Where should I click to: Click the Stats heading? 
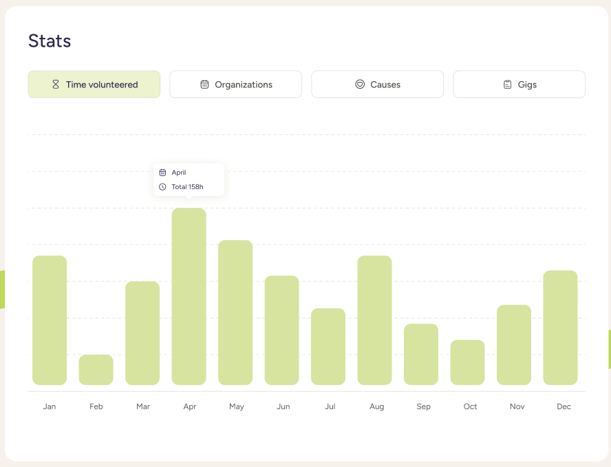point(50,41)
